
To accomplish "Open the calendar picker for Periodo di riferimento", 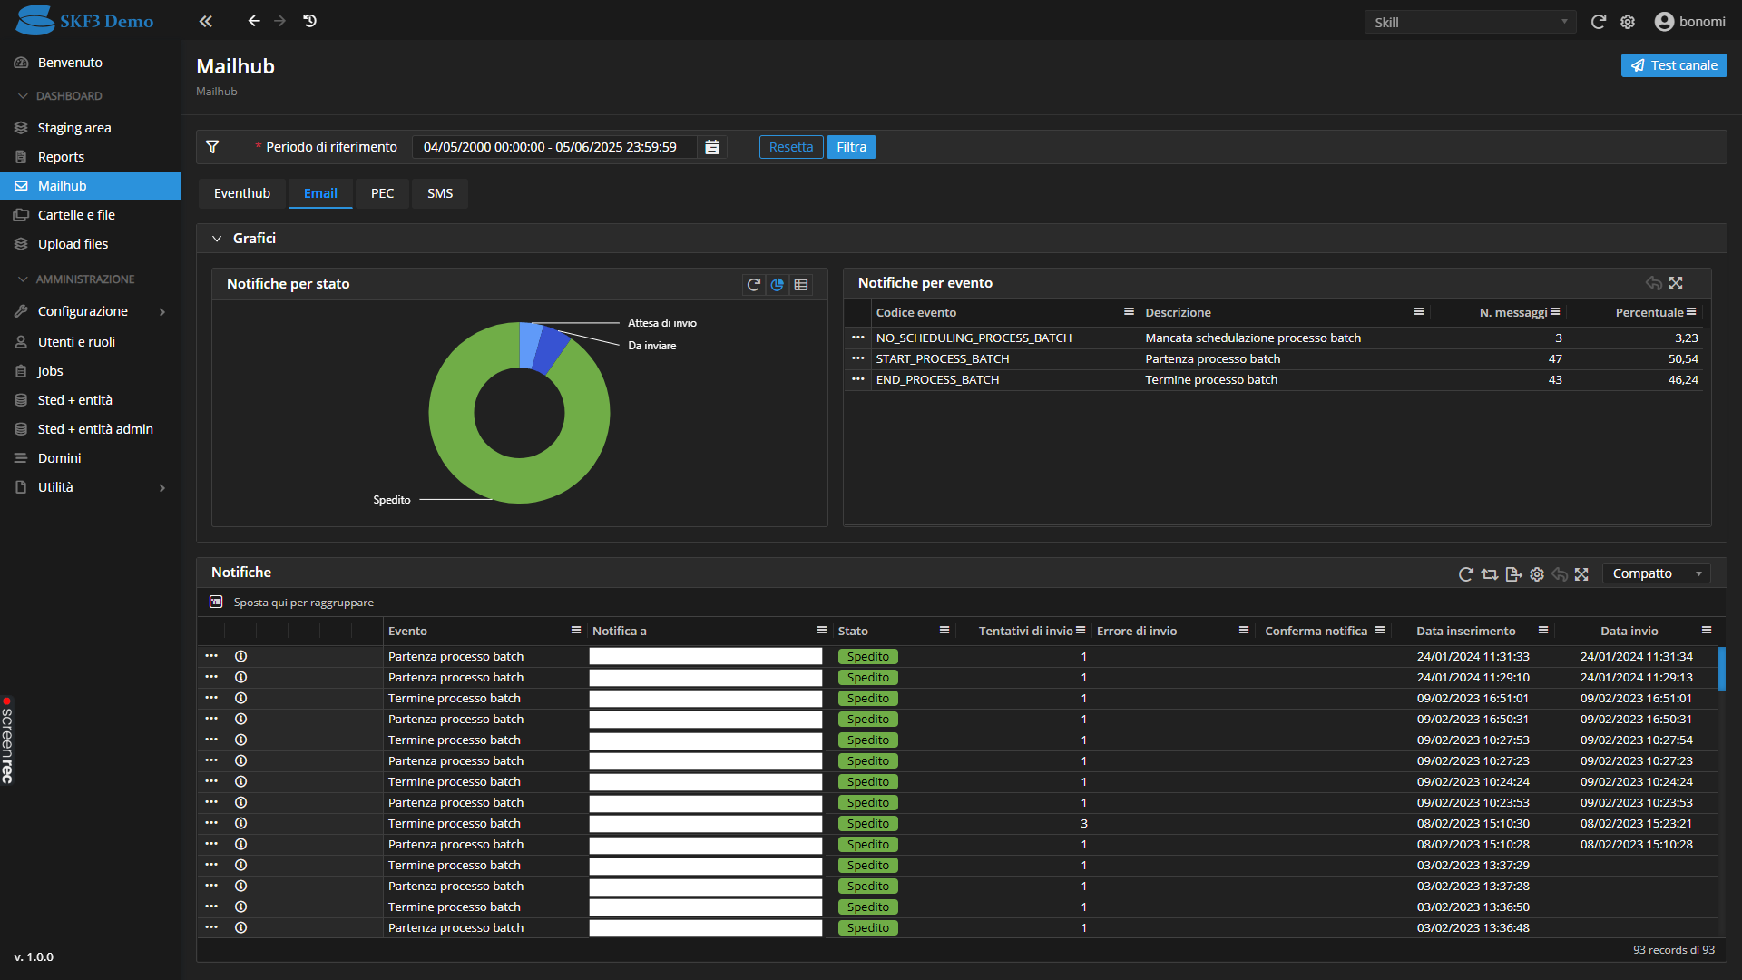I will tap(712, 147).
